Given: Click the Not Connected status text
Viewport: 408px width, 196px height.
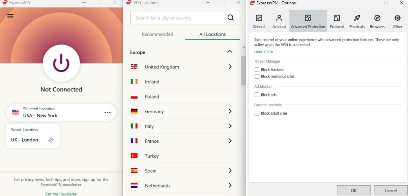Looking at the screenshot, I should tap(61, 89).
